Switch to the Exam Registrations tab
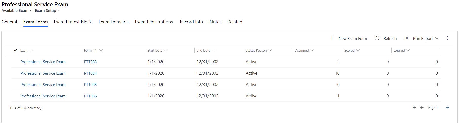The height and width of the screenshot is (126, 459). pos(154,22)
